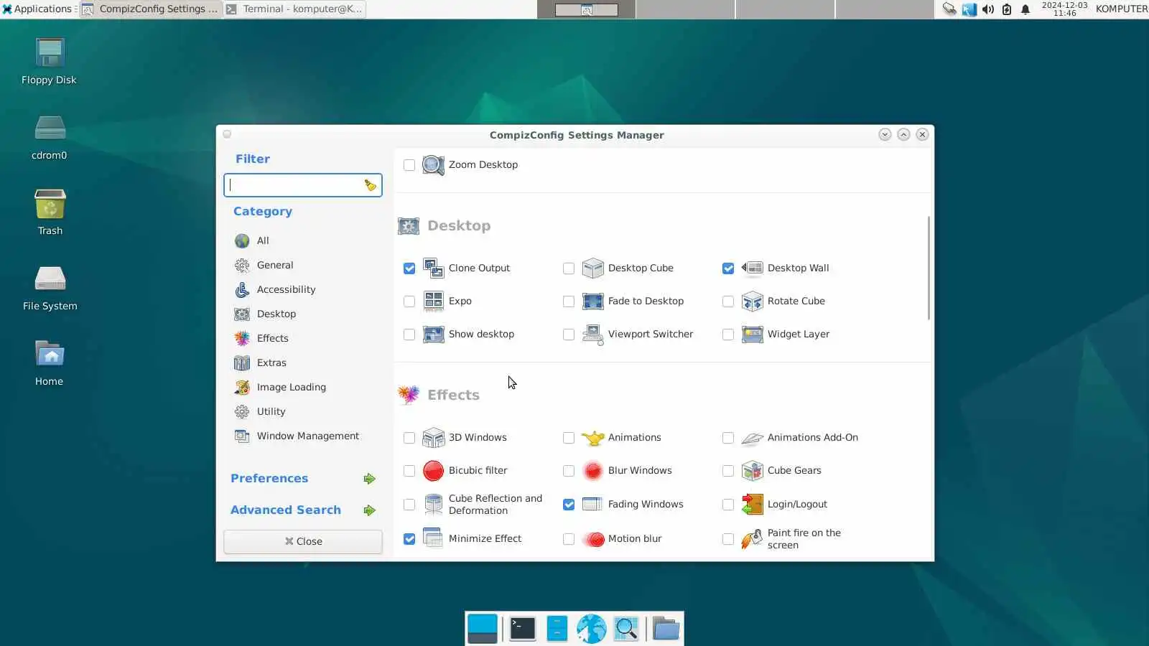Uncheck the Clone Output checkbox

409,268
